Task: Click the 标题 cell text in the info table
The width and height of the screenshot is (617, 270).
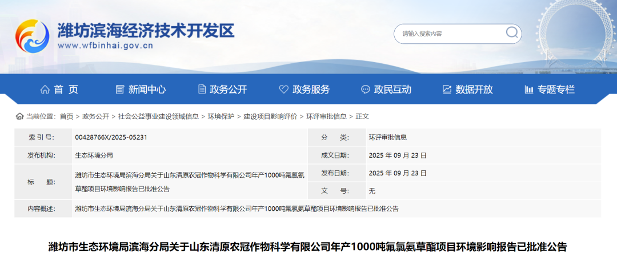Action: click(189, 182)
